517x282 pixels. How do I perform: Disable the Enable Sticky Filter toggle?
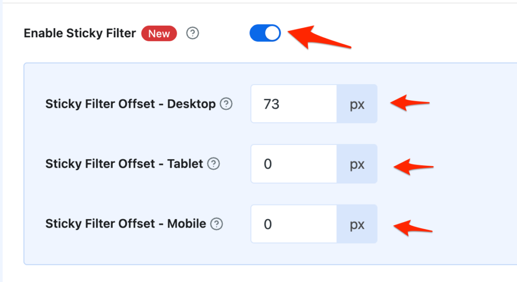[265, 33]
